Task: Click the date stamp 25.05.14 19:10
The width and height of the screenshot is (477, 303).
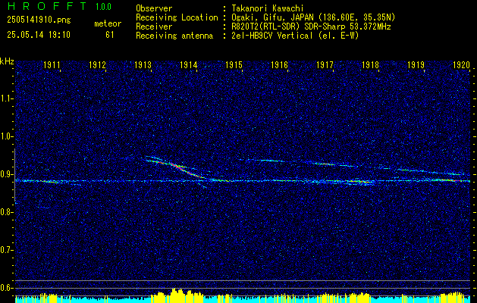Action: [39, 35]
